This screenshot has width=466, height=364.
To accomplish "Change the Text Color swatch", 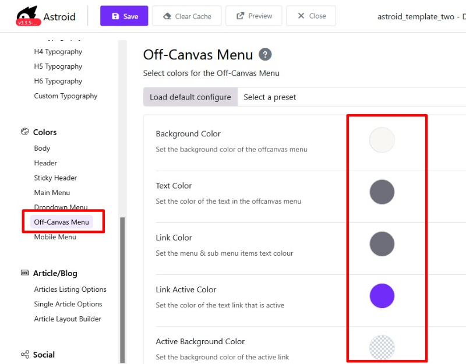I will [382, 192].
